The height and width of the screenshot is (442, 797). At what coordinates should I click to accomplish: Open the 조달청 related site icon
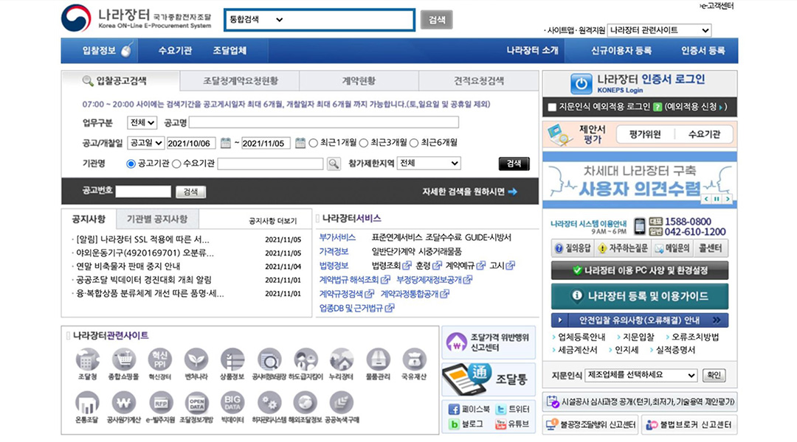coord(87,359)
